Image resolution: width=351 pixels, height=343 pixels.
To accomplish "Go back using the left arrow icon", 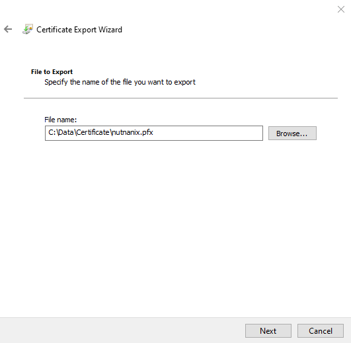I will tap(8, 29).
